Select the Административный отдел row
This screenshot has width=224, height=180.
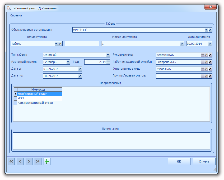(x=40, y=103)
